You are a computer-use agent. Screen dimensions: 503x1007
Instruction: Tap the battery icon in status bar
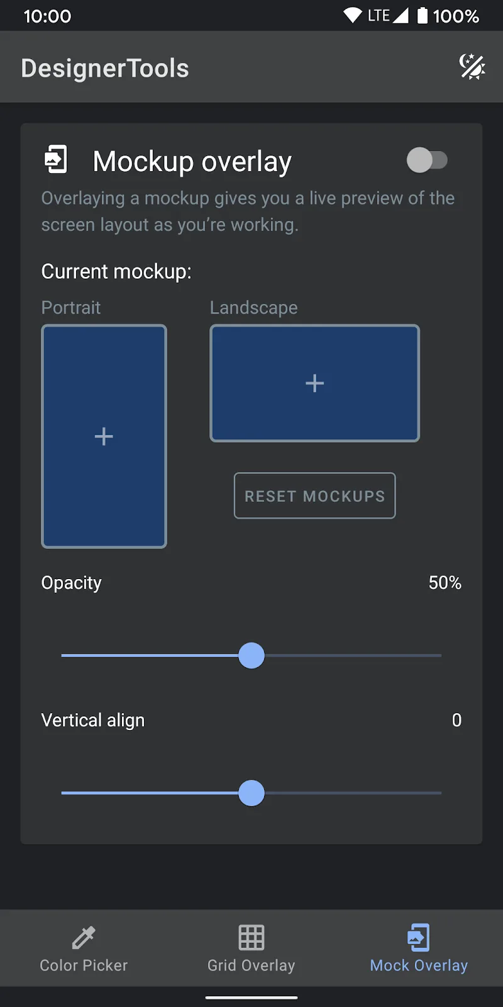point(423,16)
